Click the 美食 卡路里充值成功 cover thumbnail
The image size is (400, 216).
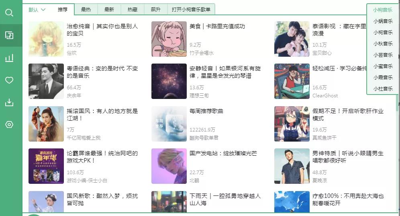[x=169, y=39]
